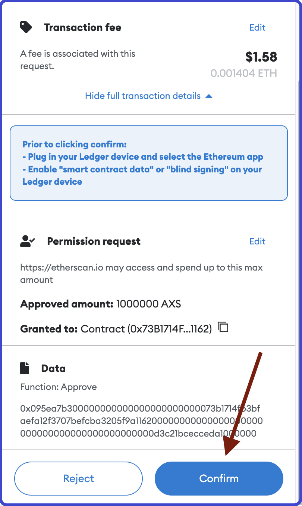302x506 pixels.
Task: Click the Transaction fee heading
Action: pos(83,28)
